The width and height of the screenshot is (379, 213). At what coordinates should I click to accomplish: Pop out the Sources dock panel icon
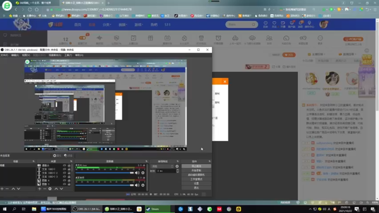pyautogui.click(x=71, y=161)
